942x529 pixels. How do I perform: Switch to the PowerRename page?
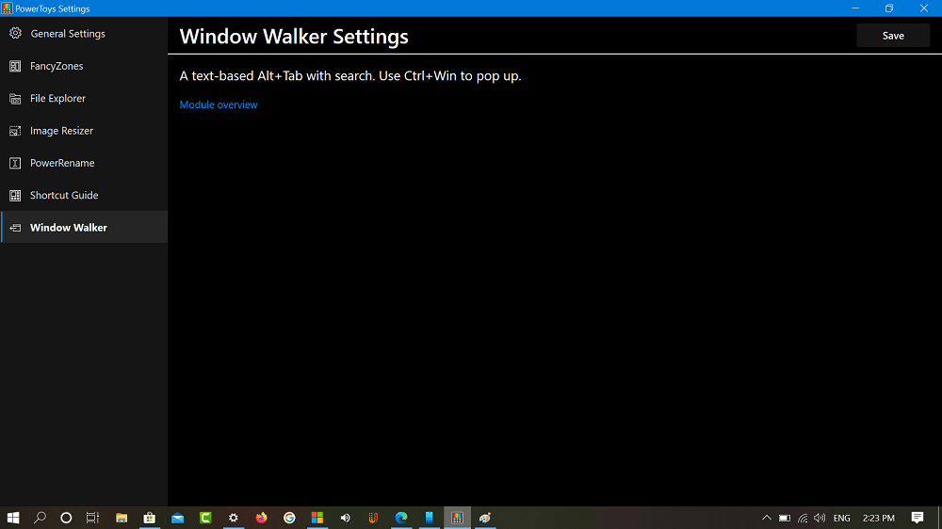84,164
